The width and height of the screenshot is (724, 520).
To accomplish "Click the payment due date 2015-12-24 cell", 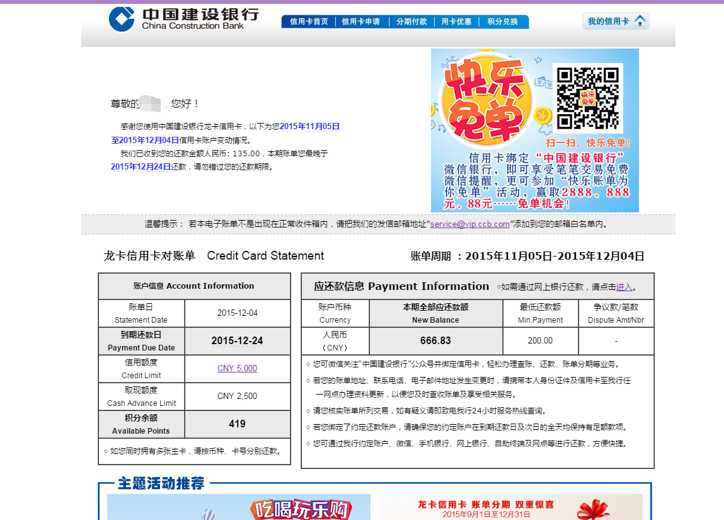I will pos(238,341).
